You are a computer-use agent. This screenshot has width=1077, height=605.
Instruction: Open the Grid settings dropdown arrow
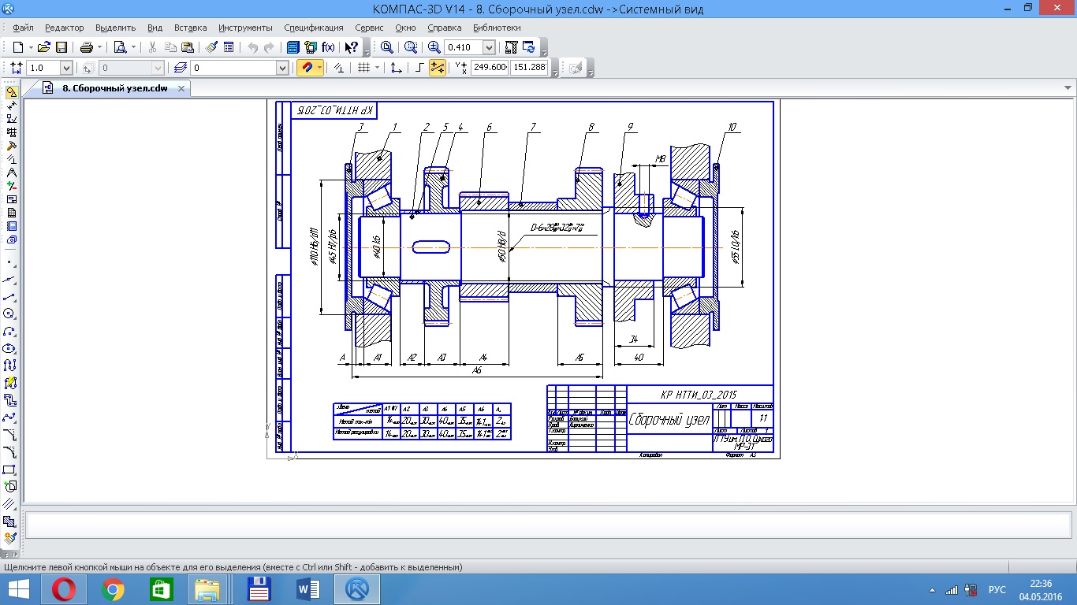tap(377, 69)
